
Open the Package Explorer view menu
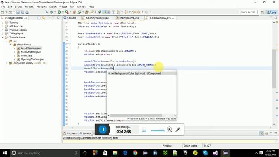[x=49, y=17]
